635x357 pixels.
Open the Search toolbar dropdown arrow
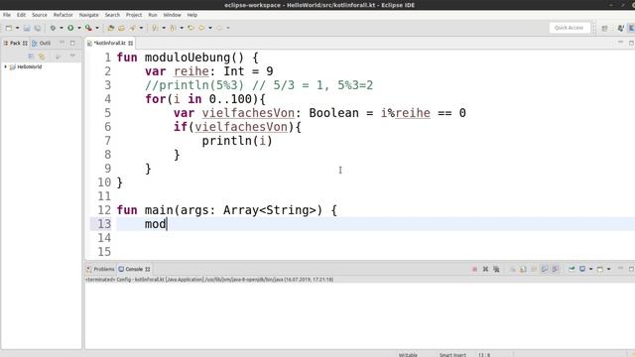tap(141, 28)
